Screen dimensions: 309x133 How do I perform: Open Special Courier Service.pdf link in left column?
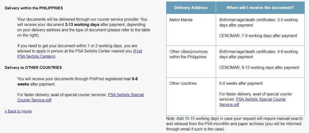(x=81, y=97)
